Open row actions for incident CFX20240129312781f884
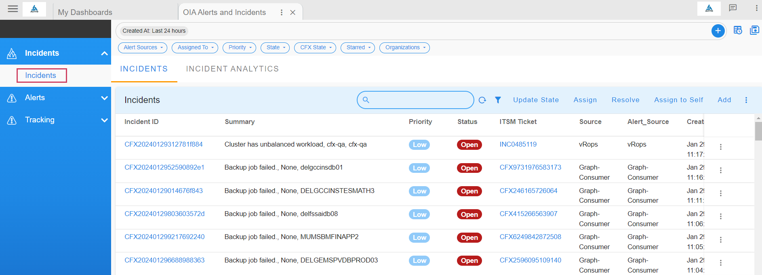The width and height of the screenshot is (762, 275). point(720,147)
